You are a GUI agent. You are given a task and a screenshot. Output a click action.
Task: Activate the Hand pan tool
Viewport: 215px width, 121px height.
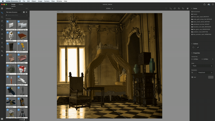(x=2, y=55)
